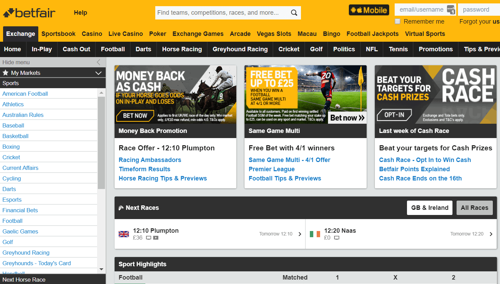Open the Casino tab
The width and height of the screenshot is (500, 284).
click(x=92, y=34)
